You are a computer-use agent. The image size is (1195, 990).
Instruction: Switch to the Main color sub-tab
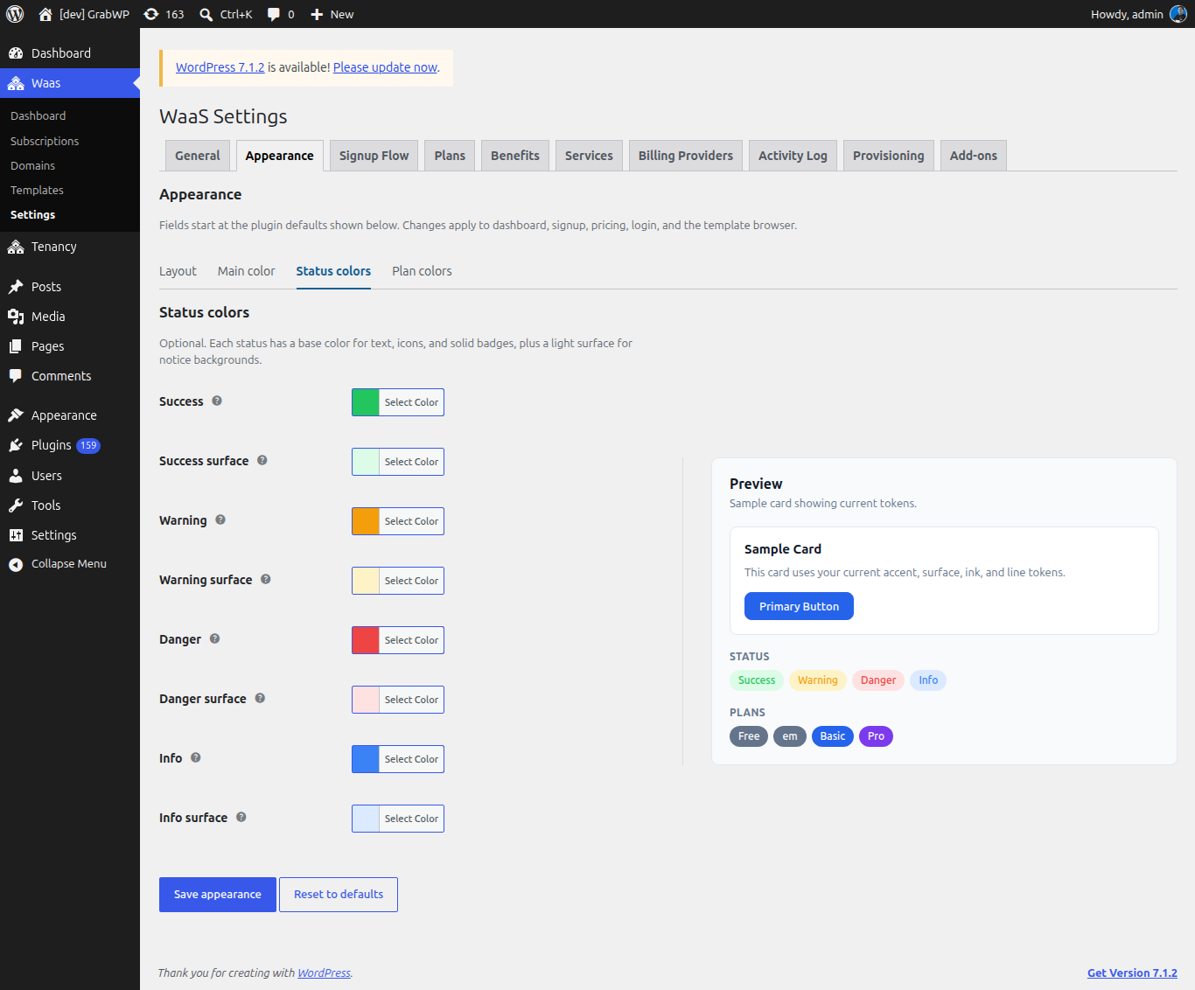pos(247,271)
